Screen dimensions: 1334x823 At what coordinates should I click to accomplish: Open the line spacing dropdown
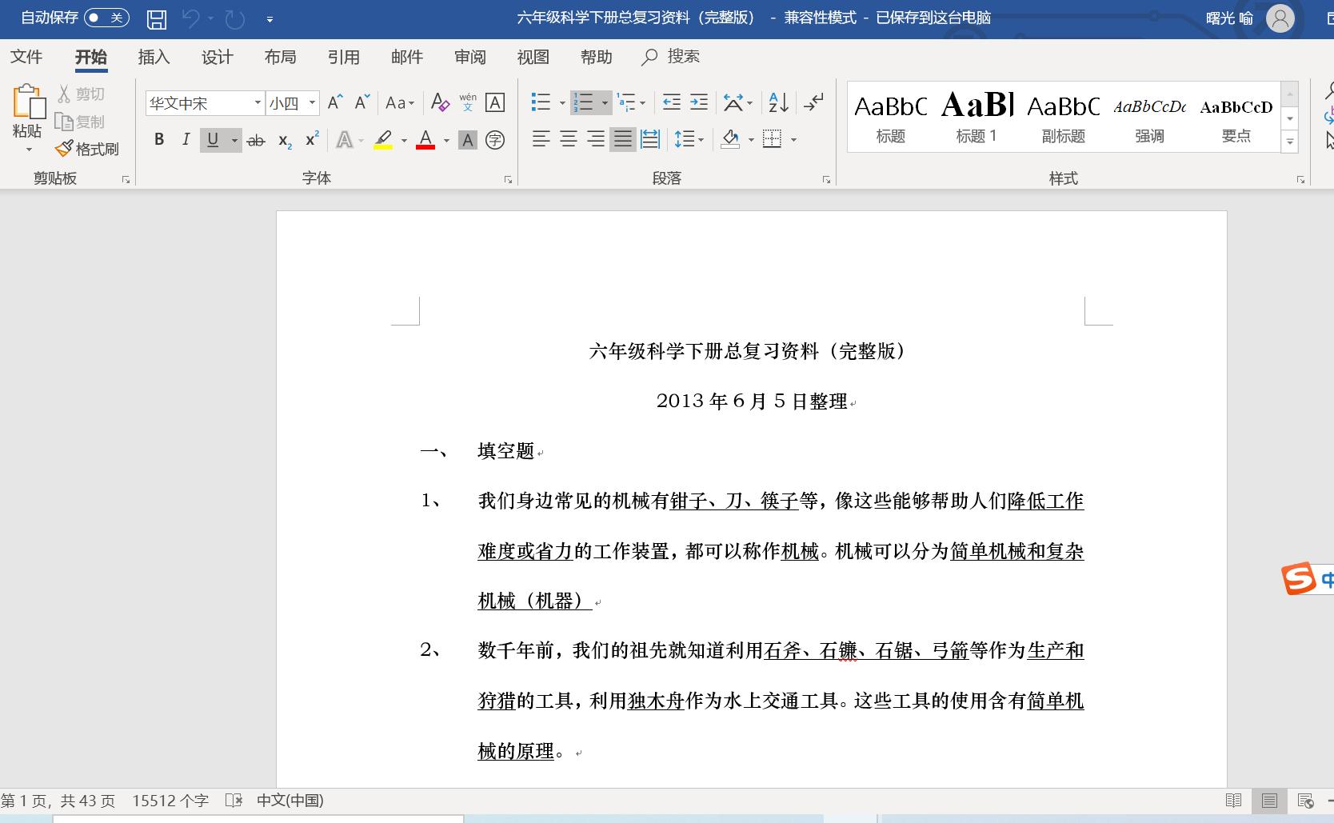click(x=689, y=140)
